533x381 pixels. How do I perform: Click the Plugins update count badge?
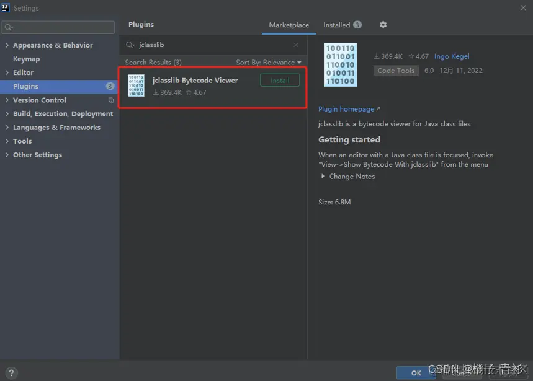[x=110, y=86]
